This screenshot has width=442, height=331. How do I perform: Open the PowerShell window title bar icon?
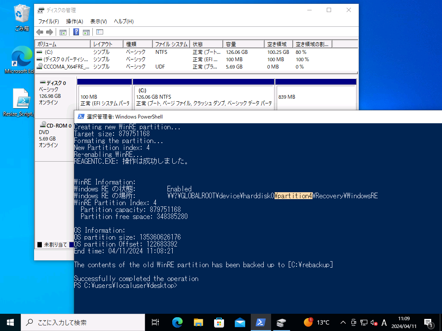coord(80,116)
